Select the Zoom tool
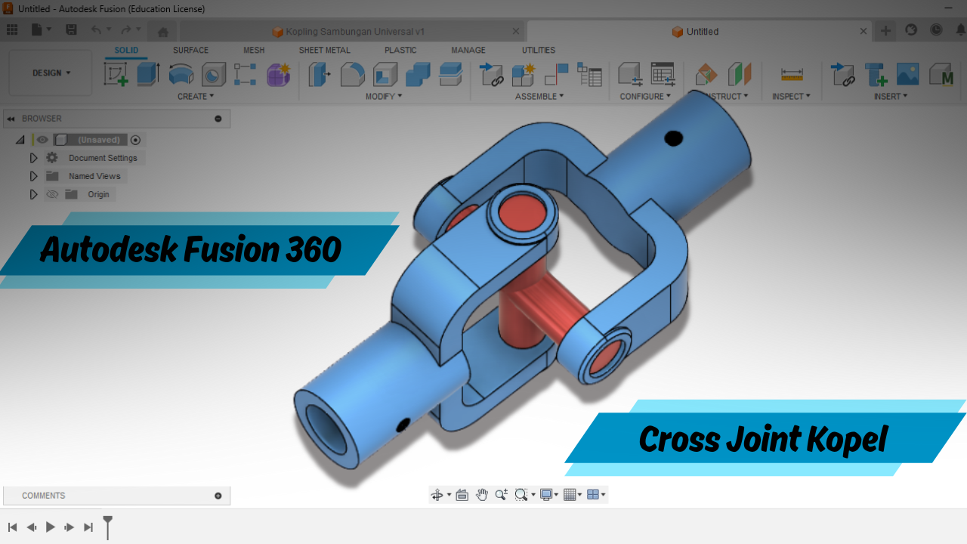 501,495
